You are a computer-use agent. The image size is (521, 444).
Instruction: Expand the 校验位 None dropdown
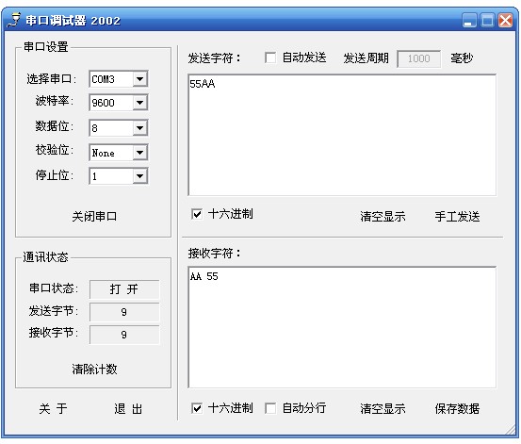coord(139,153)
